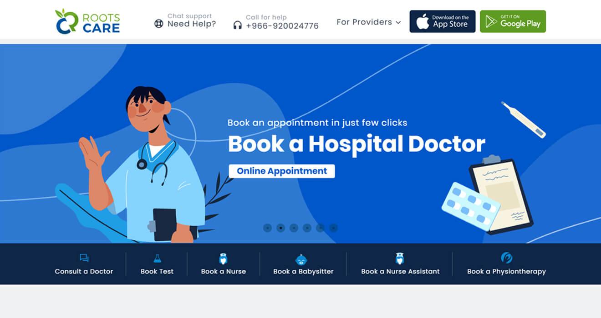601x318 pixels.
Task: Click the Consult a Doctor chat icon
Action: click(x=84, y=258)
